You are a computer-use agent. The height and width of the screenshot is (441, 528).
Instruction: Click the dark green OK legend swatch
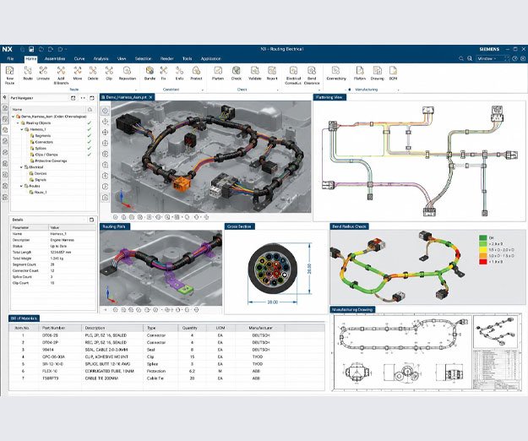(483, 237)
